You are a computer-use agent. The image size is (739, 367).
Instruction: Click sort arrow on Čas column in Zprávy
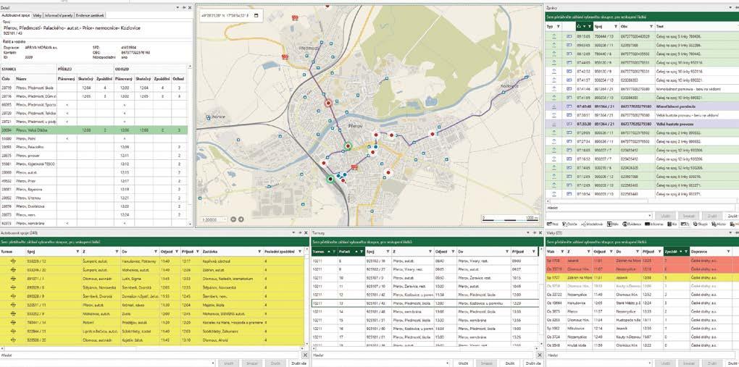pyautogui.click(x=585, y=26)
